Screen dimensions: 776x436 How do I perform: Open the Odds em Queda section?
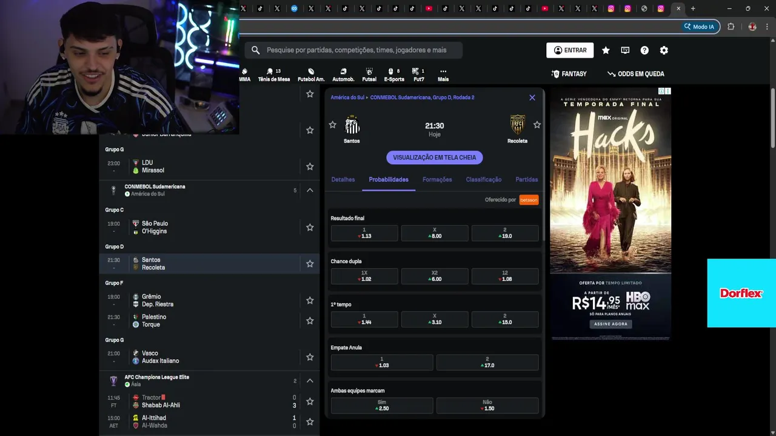[635, 74]
